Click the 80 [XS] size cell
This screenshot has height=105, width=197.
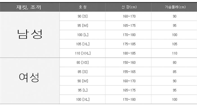point(82,62)
